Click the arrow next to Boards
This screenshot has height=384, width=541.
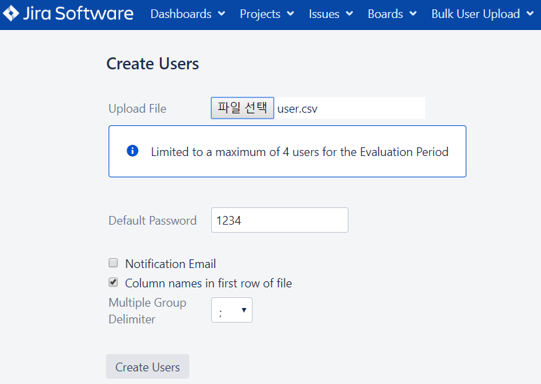(413, 14)
